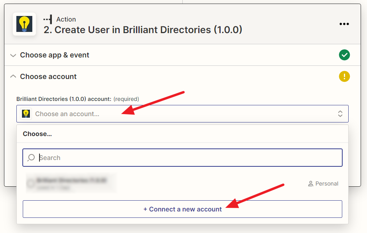
Task: Collapse the Choose account section
Action: click(13, 76)
